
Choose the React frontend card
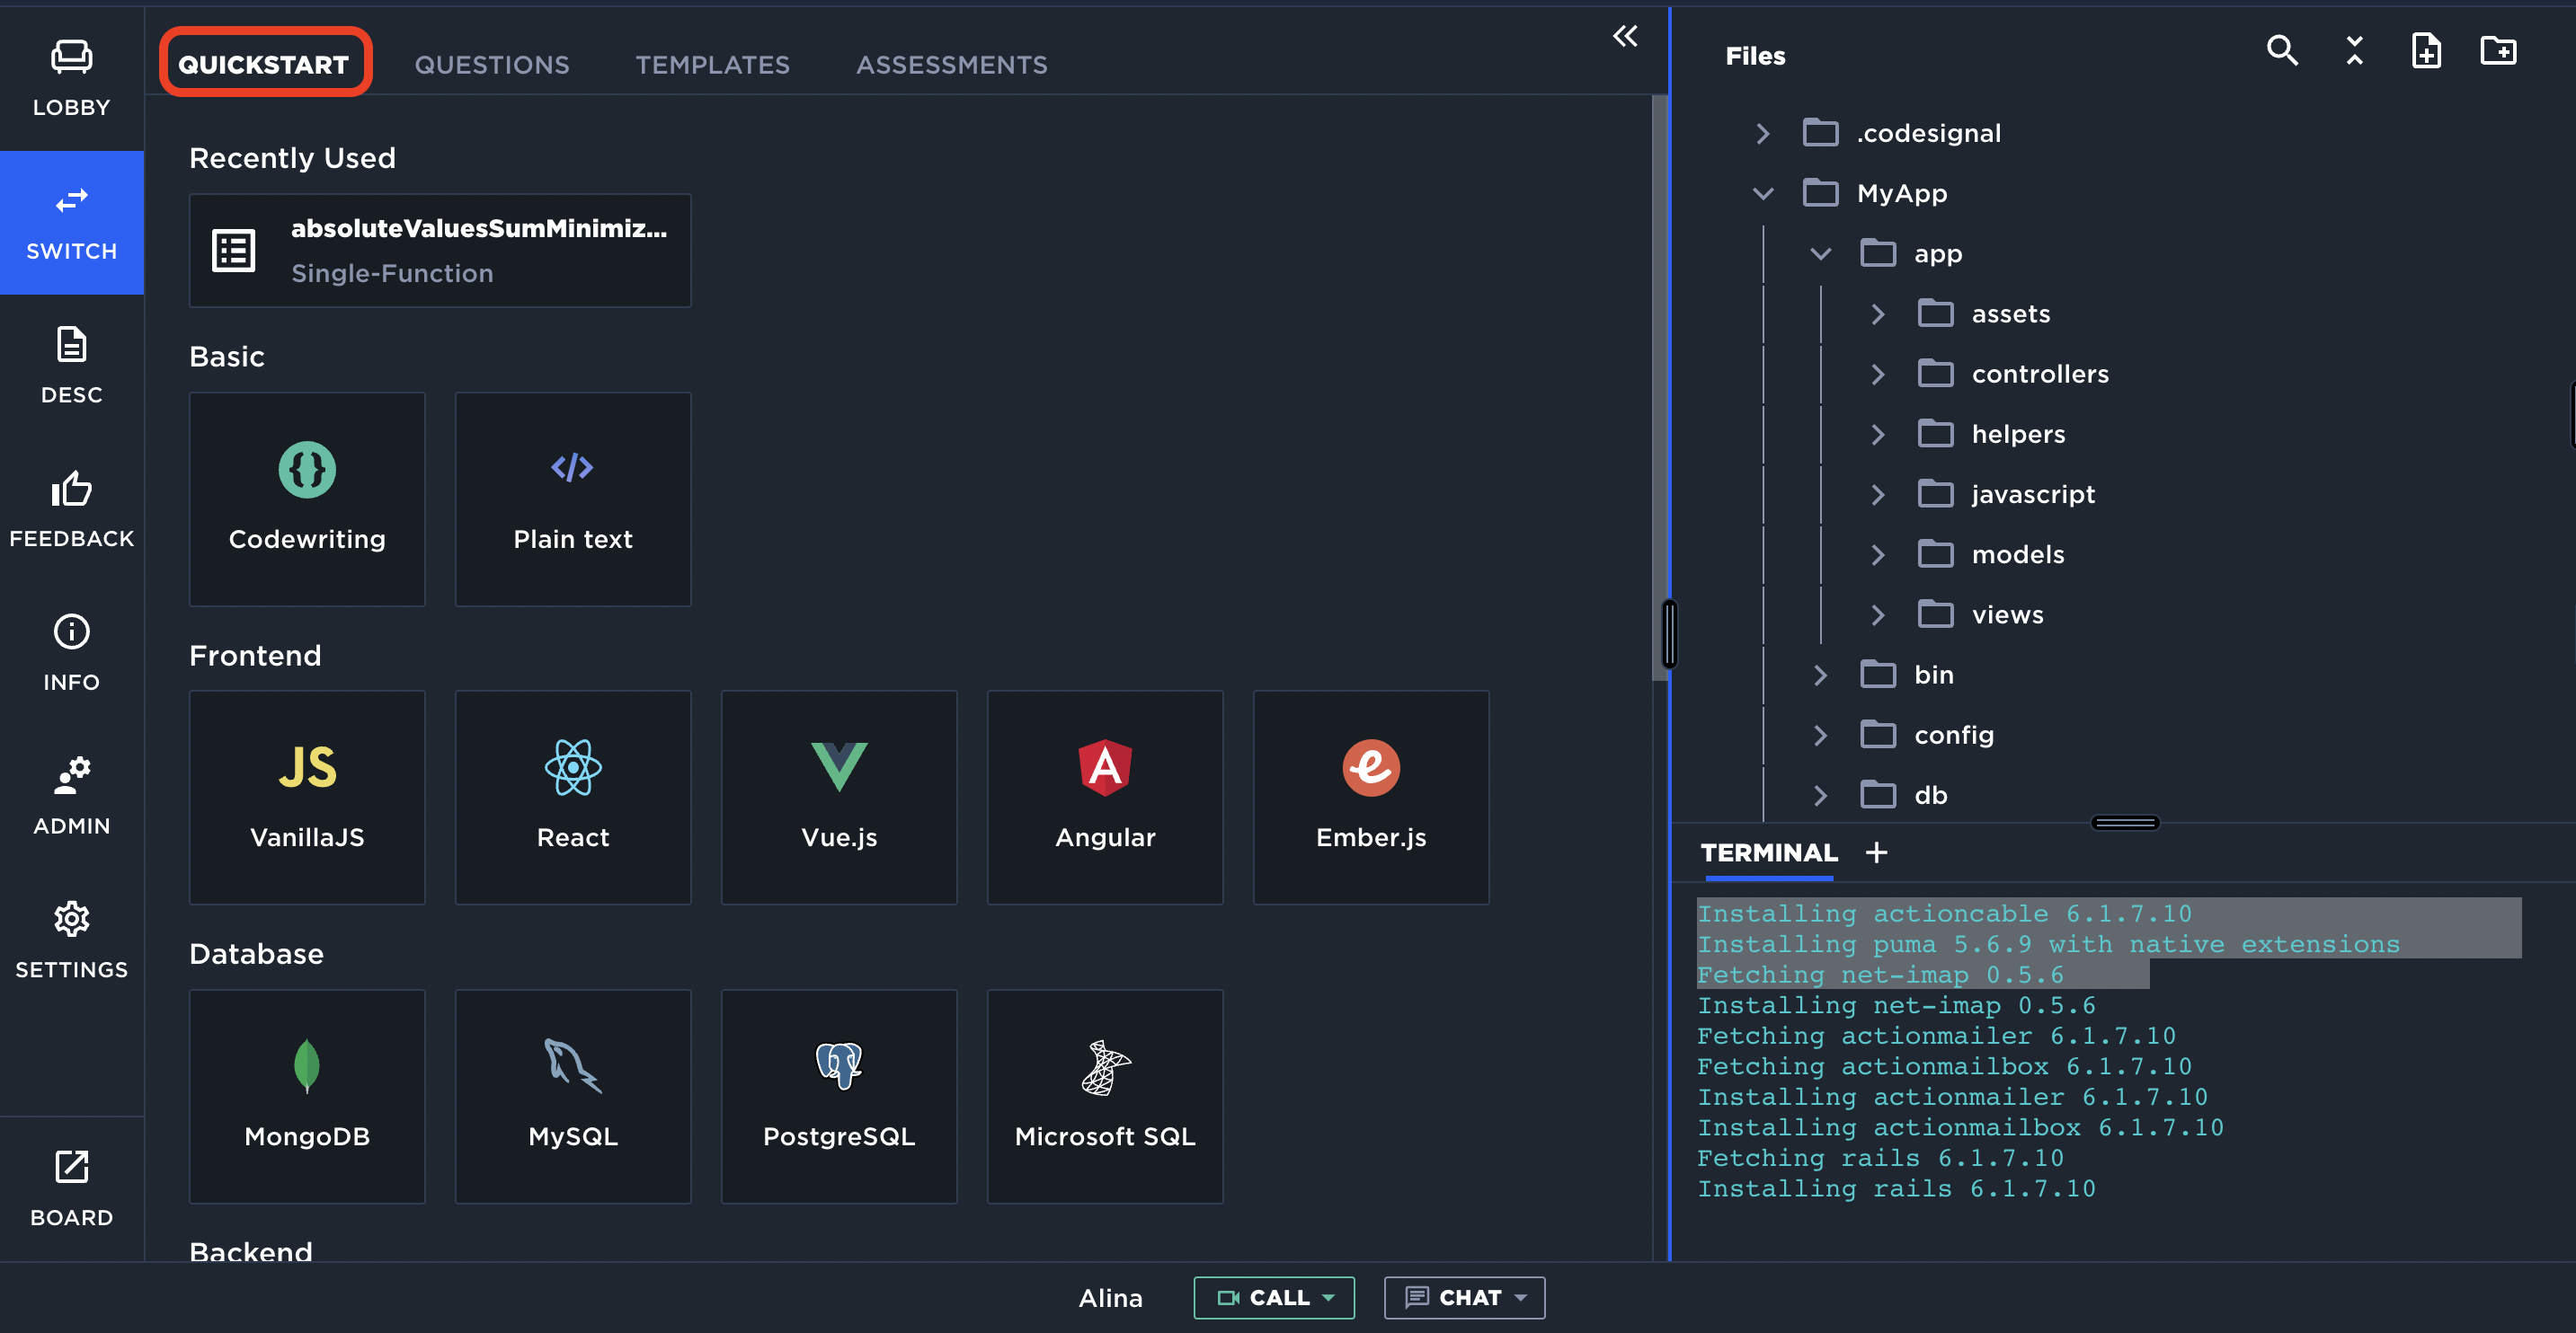click(x=573, y=798)
